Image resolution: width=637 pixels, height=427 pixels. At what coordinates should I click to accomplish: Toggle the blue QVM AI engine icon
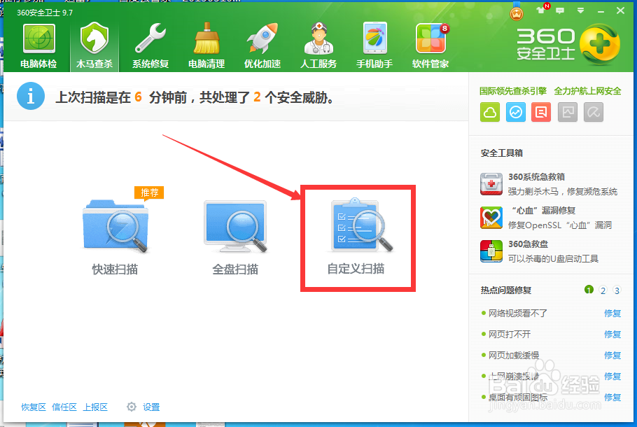(x=516, y=112)
